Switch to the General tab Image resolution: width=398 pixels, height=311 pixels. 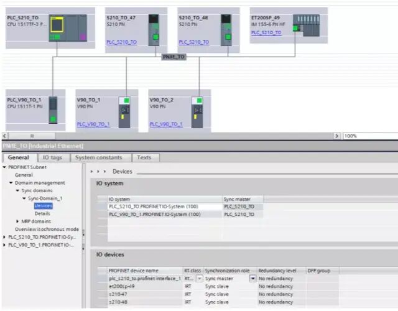click(x=19, y=157)
